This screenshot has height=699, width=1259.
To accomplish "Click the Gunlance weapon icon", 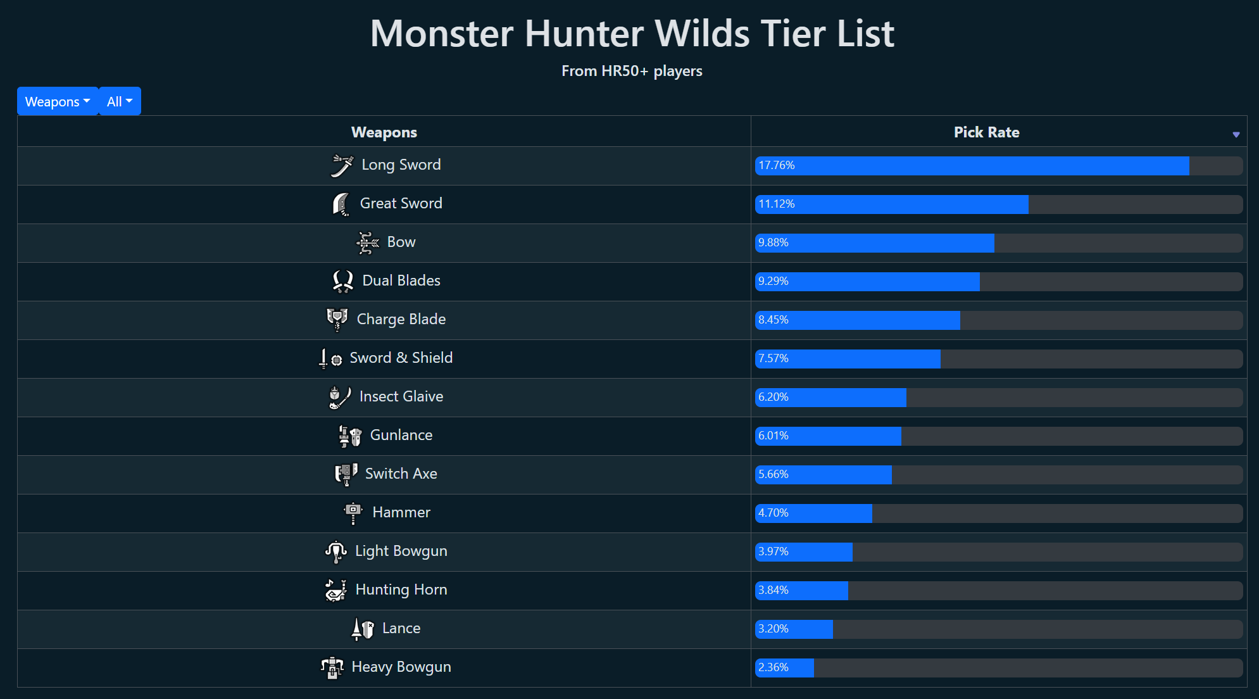I will click(351, 436).
